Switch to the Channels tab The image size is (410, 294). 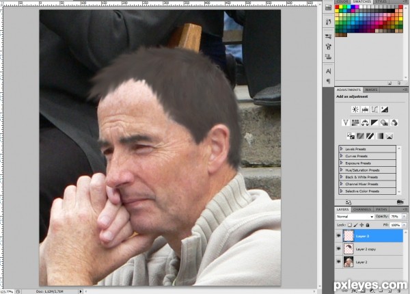coord(362,209)
